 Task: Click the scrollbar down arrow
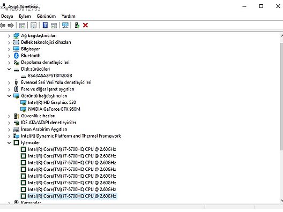pyautogui.click(x=282, y=200)
